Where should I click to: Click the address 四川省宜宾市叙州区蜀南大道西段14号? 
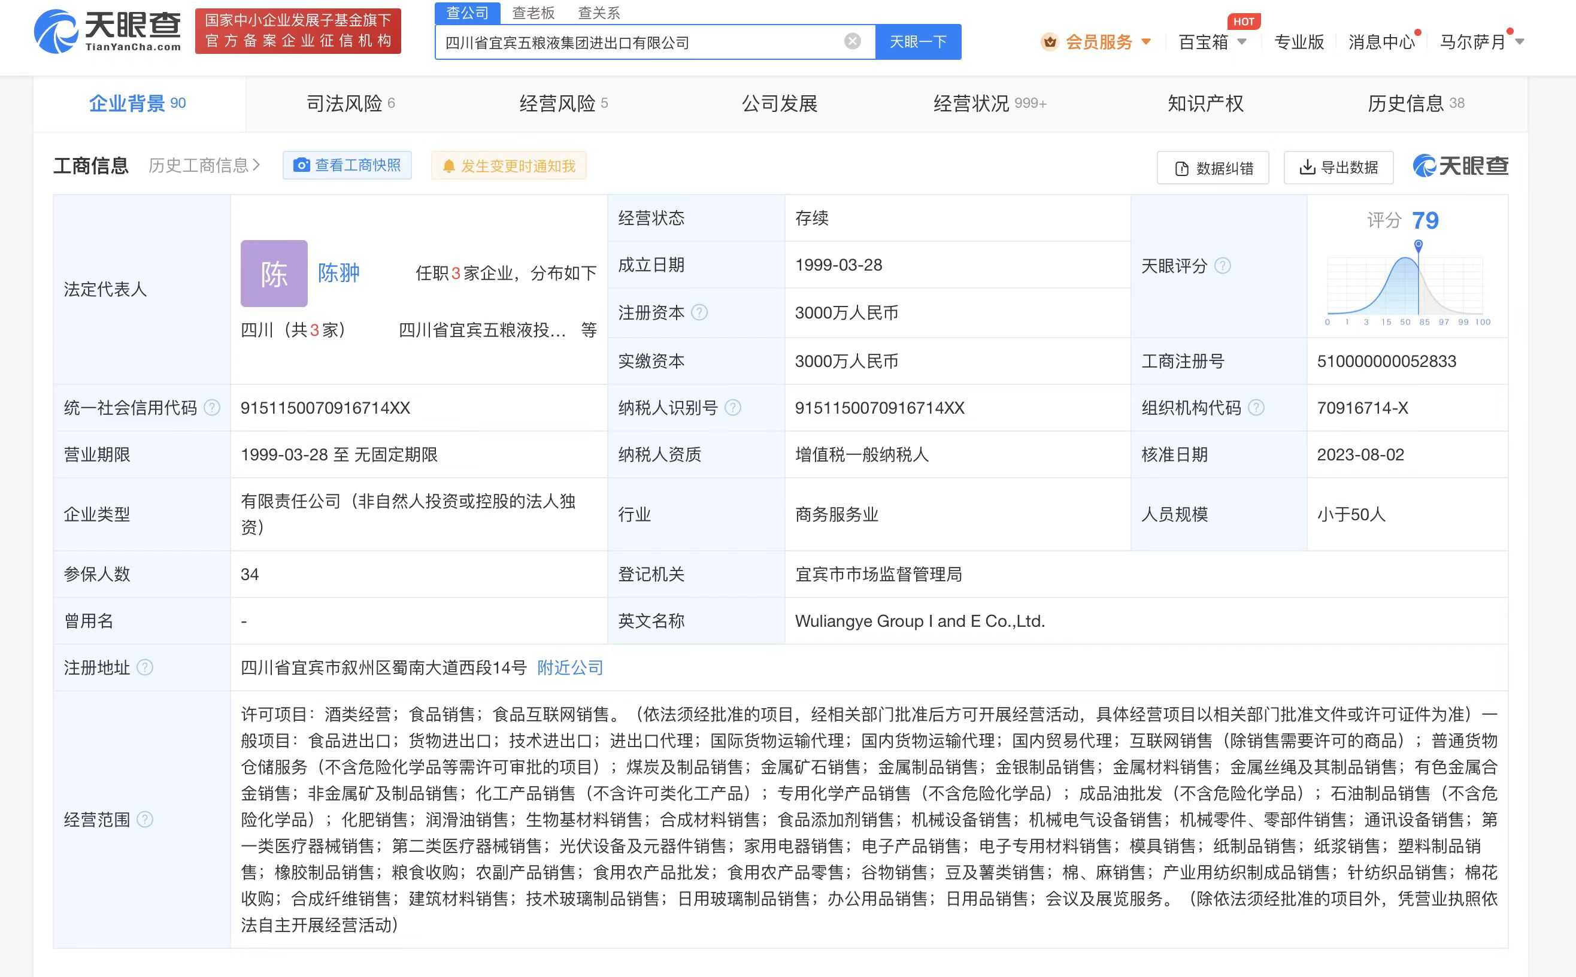click(x=384, y=667)
